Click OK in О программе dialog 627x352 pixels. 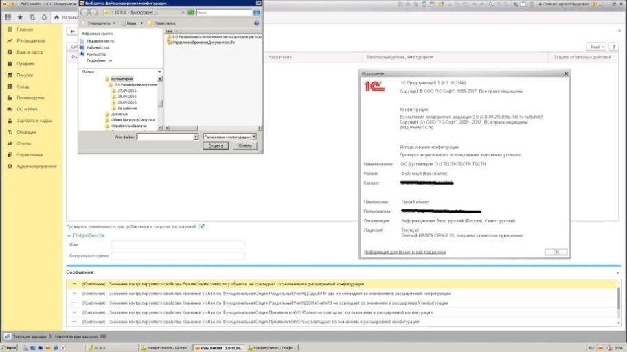tap(556, 252)
